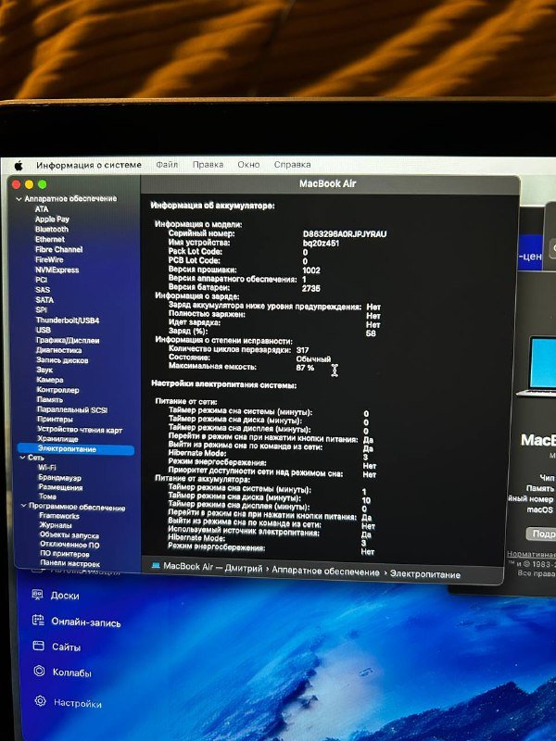Image resolution: width=556 pixels, height=741 pixels.
Task: Select ATA in the sidebar
Action: click(42, 209)
